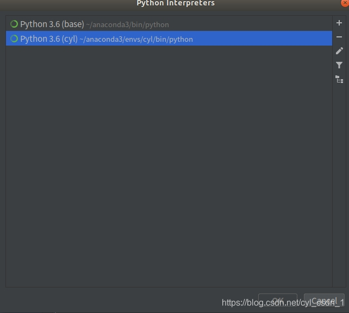Image resolution: width=349 pixels, height=313 pixels.
Task: Remove the selected interpreter with the minus icon
Action: 339,37
